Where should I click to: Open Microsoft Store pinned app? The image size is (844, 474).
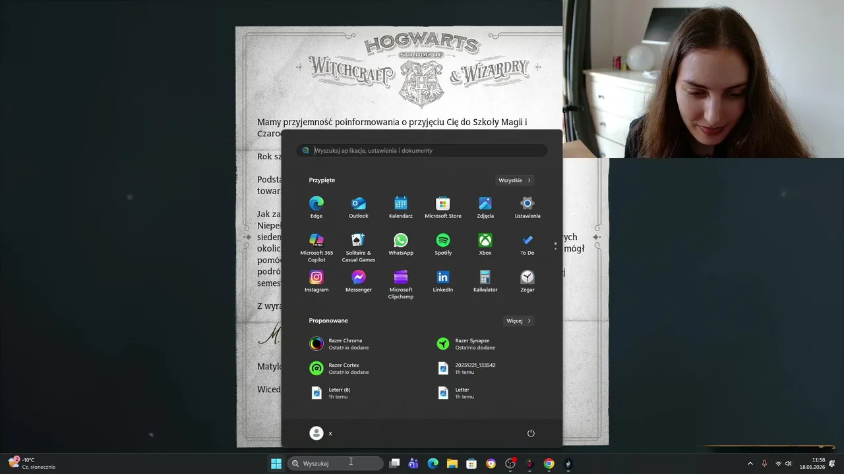[443, 207]
